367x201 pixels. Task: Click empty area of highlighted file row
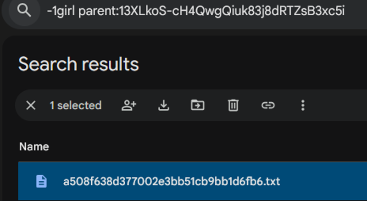[323, 181]
